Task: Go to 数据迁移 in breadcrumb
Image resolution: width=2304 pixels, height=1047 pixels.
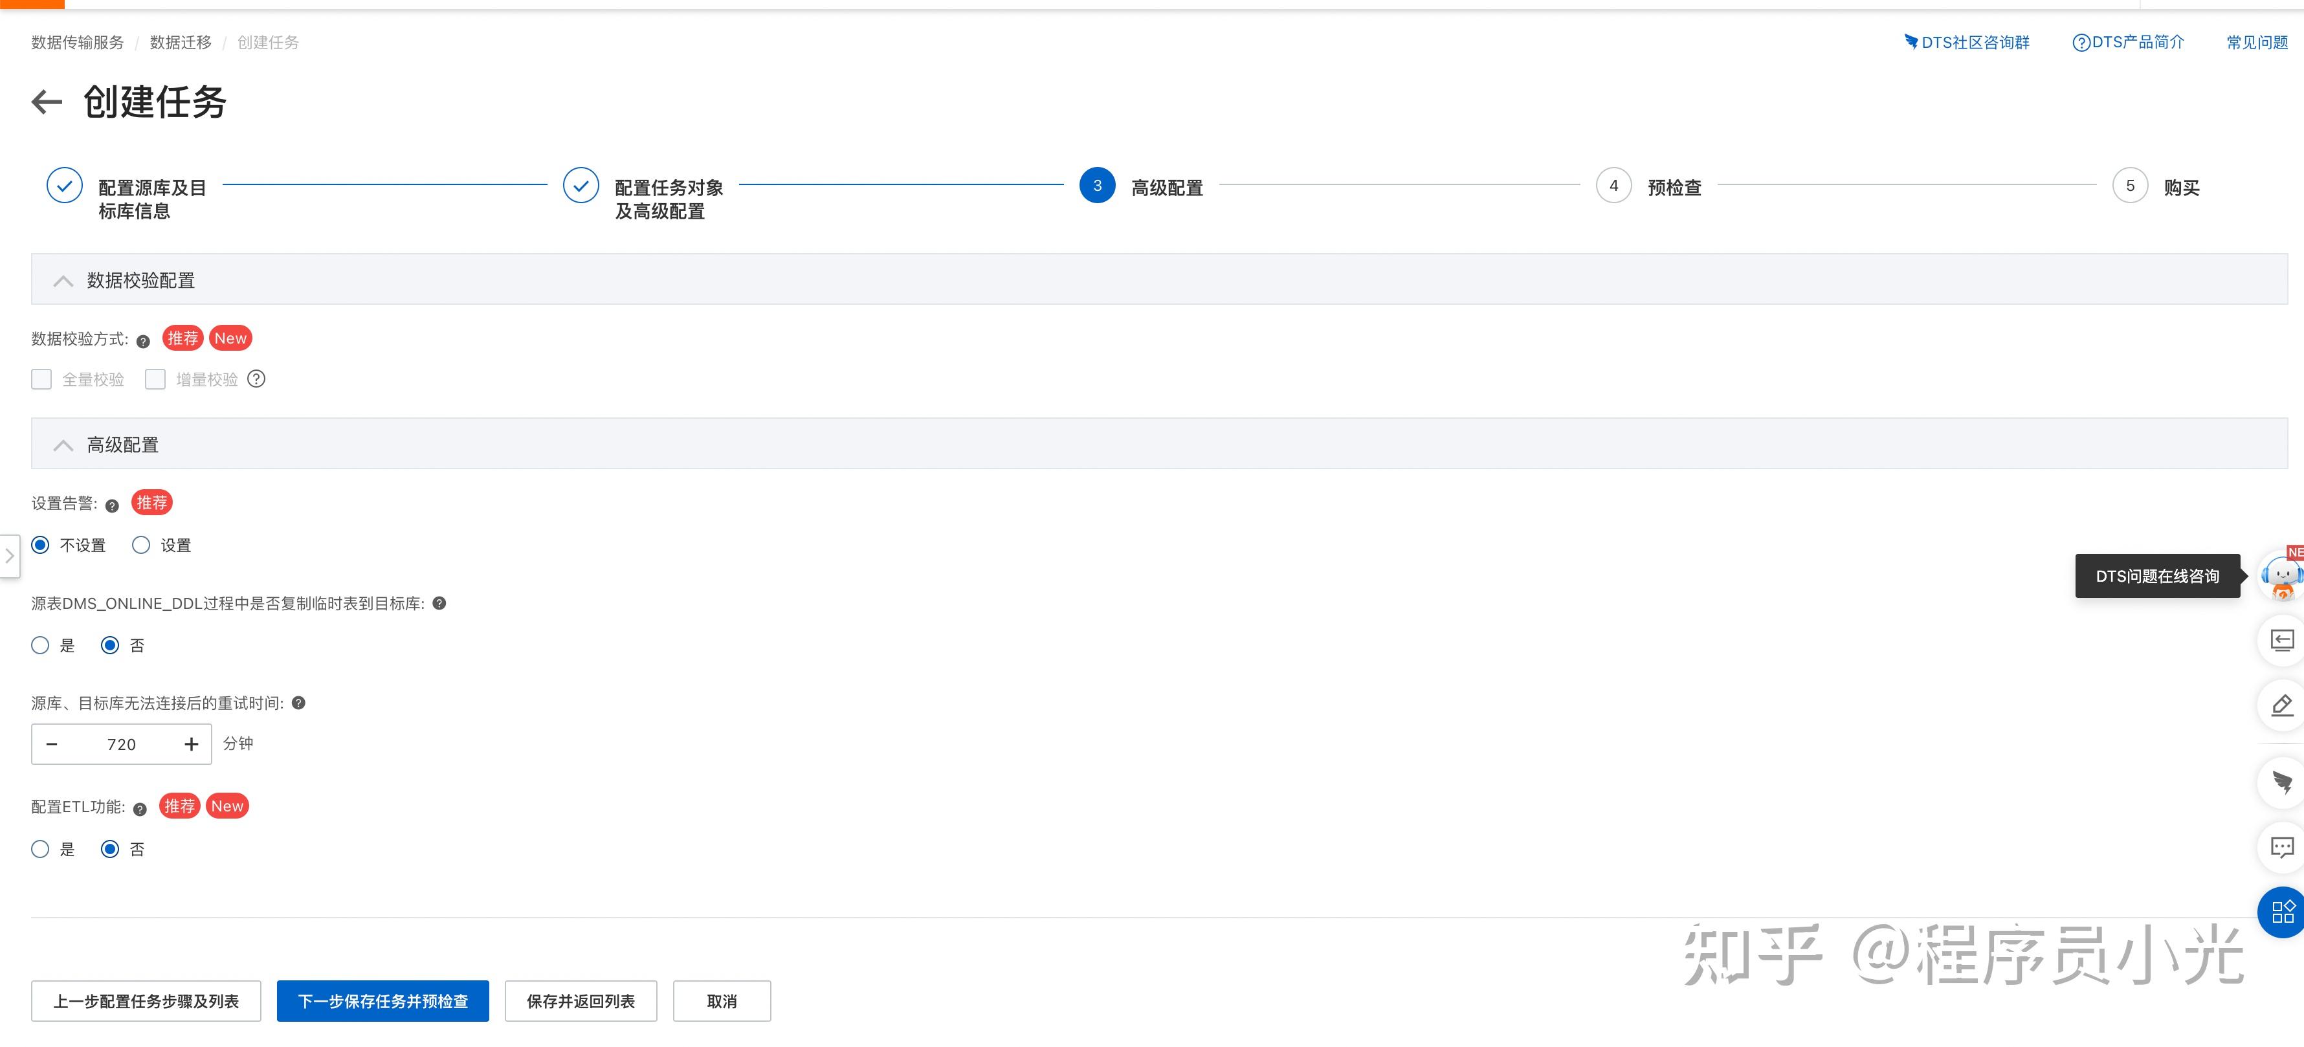Action: point(181,42)
